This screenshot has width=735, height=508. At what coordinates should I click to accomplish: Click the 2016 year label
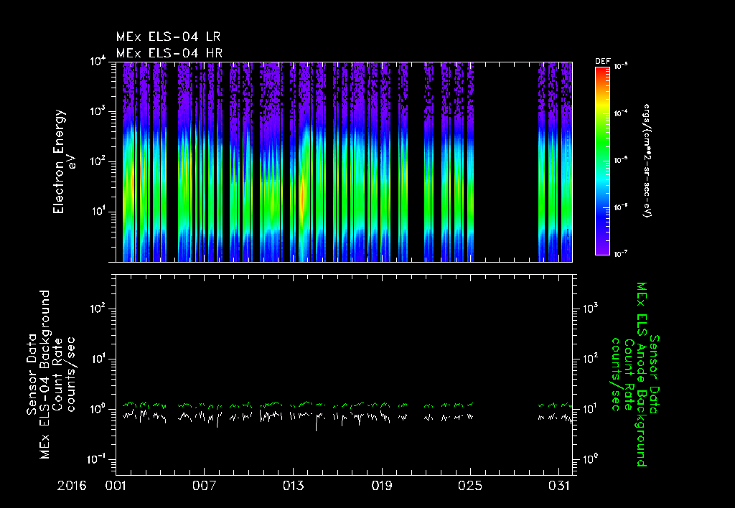[x=72, y=486]
